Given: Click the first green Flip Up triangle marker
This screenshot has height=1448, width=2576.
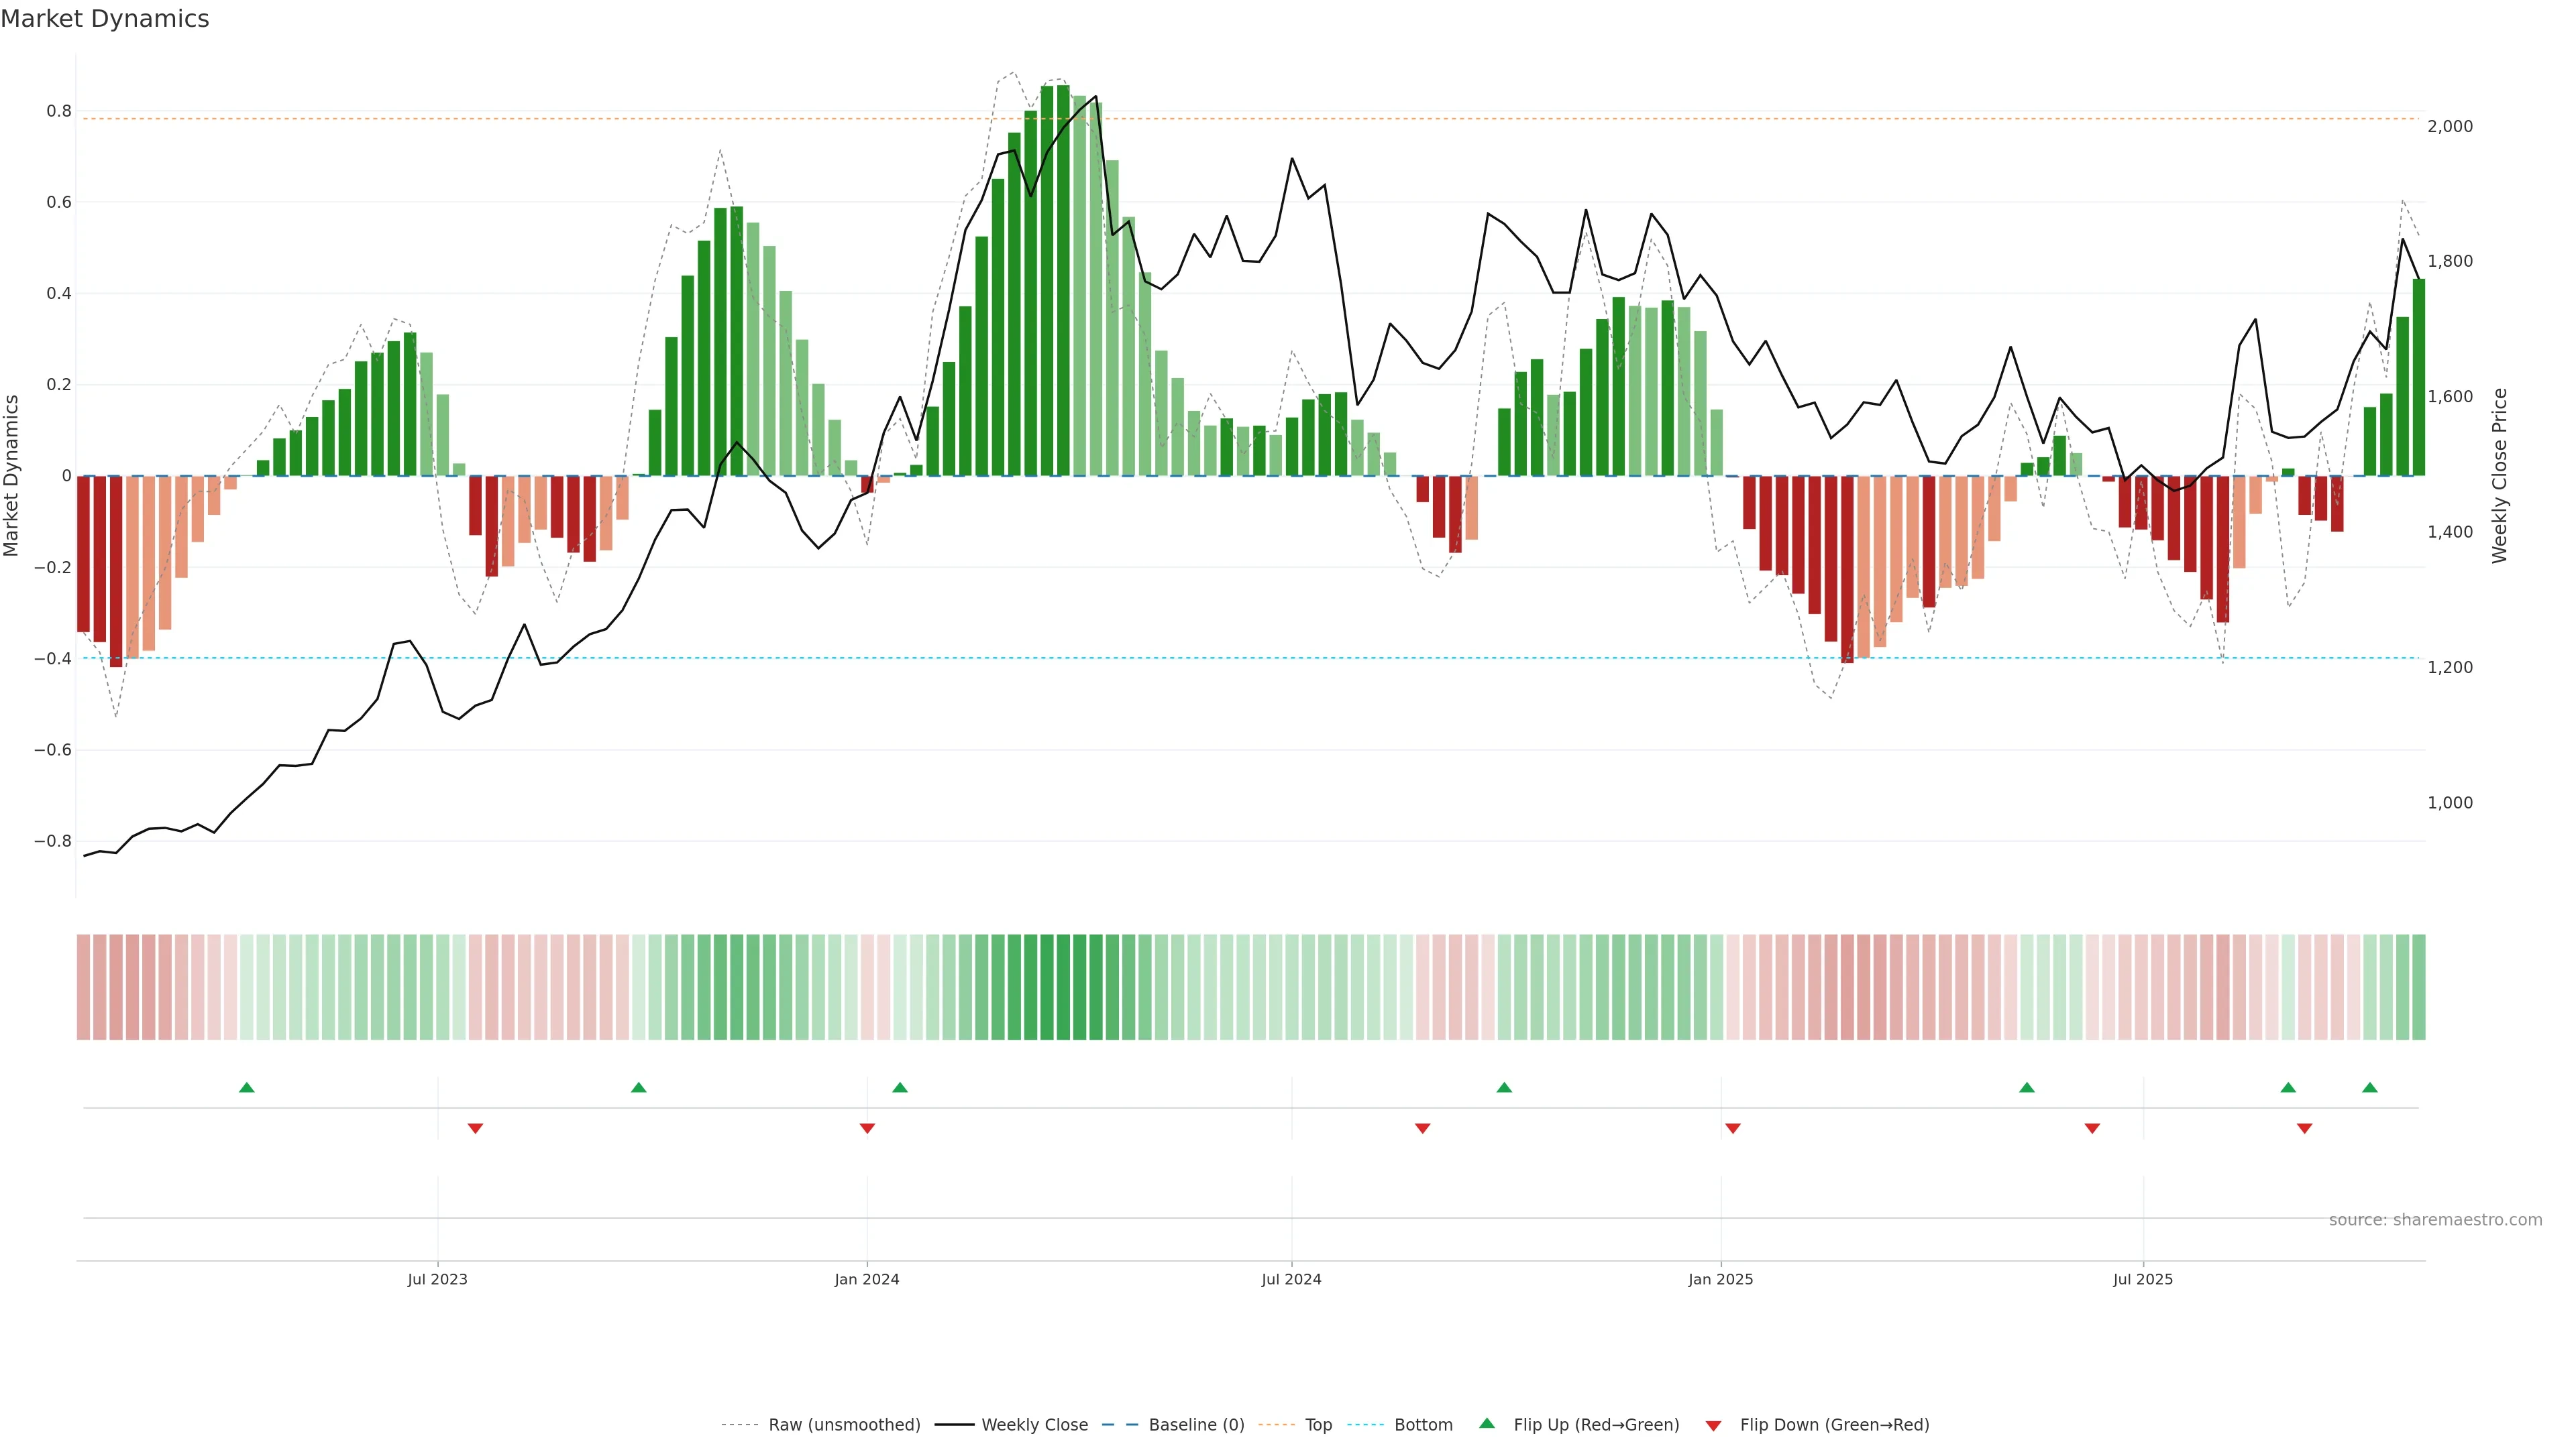Looking at the screenshot, I should point(247,1087).
